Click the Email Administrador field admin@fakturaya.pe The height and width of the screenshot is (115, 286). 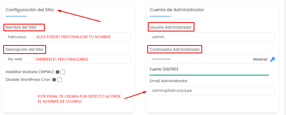212,90
